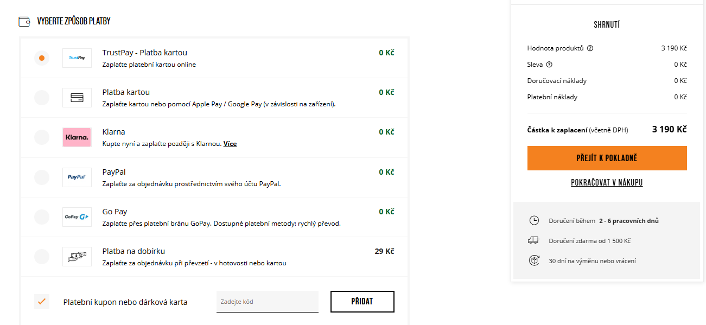The width and height of the screenshot is (706, 325).
Task: Click the orange PŘEJÍT K POKLADNĚ button
Action: [607, 158]
